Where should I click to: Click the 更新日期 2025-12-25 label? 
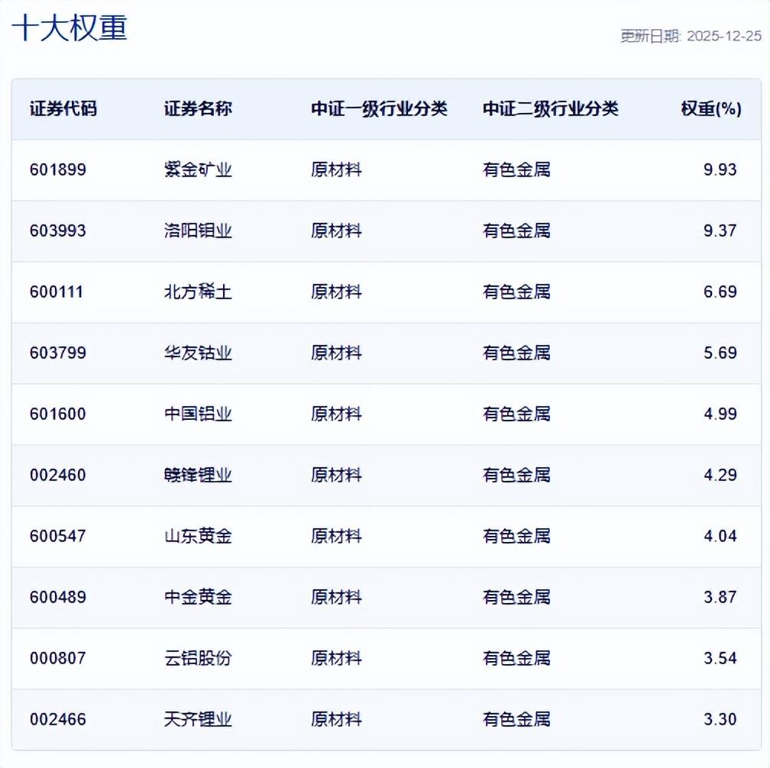tap(691, 36)
